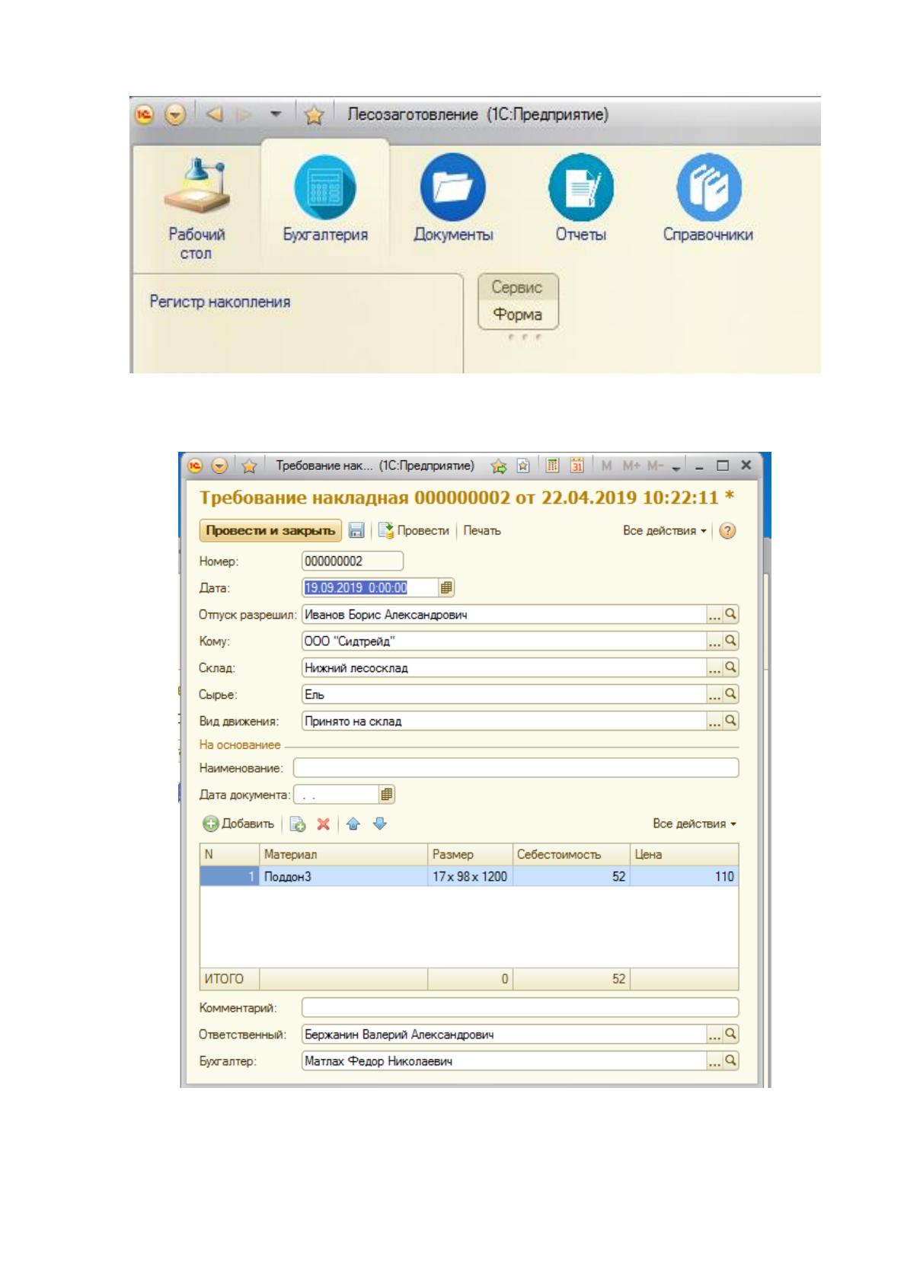
Task: Click the save diskette icon in document toolbar
Action: pos(356,530)
